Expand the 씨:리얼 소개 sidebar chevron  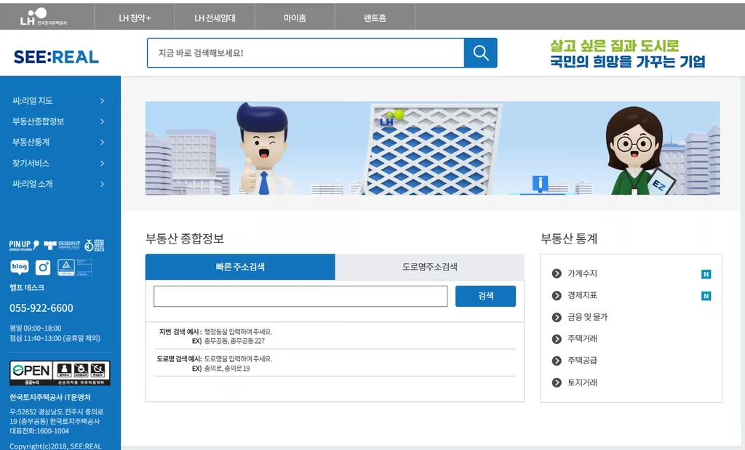[x=102, y=184]
